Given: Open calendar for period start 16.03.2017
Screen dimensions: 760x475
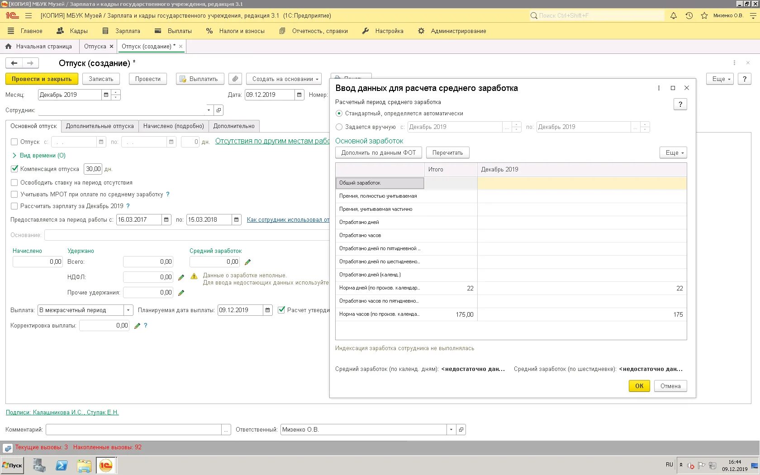Looking at the screenshot, I should point(166,219).
